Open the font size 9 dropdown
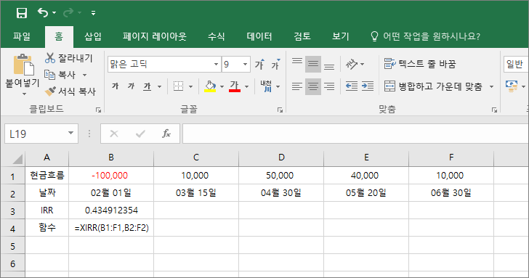 (x=246, y=64)
